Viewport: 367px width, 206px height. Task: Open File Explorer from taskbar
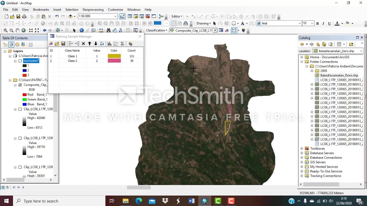(126, 201)
